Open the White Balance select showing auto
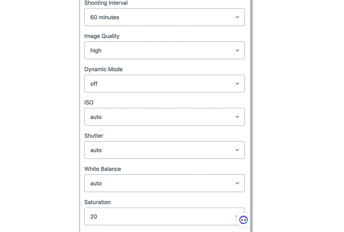This screenshot has height=232, width=344. point(158,183)
